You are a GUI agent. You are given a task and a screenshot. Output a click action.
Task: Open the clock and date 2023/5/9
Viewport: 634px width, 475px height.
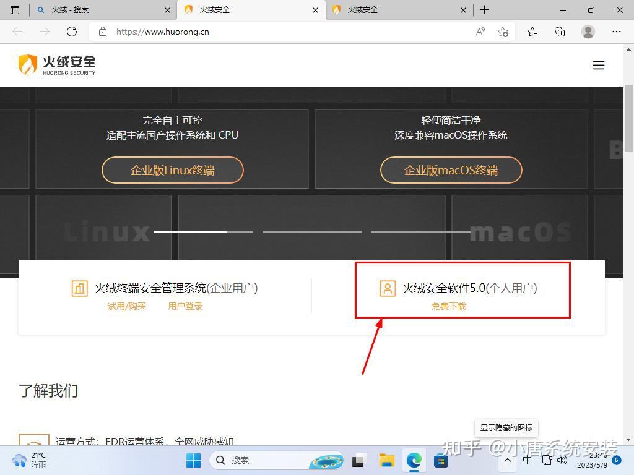click(593, 460)
